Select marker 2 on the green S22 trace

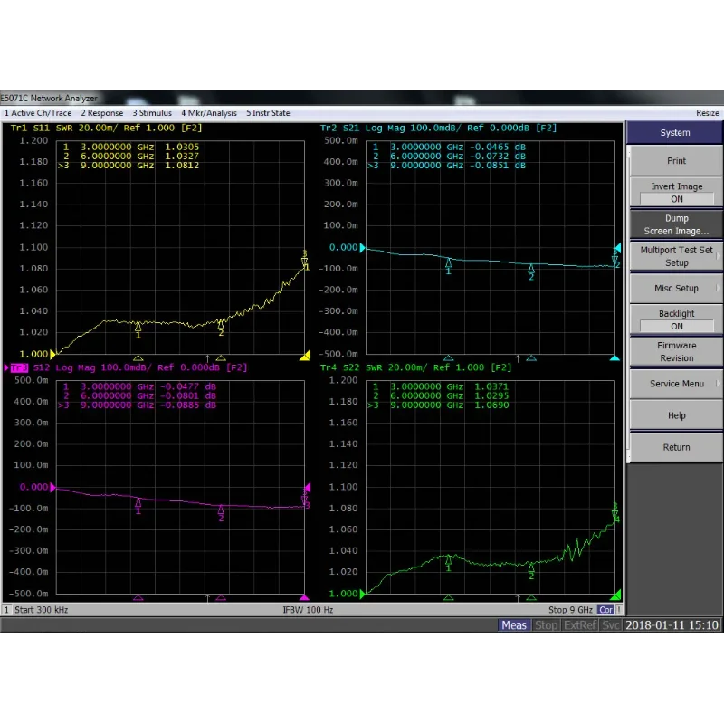tap(531, 570)
